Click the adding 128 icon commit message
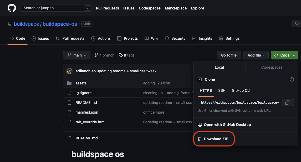 coord(157,83)
